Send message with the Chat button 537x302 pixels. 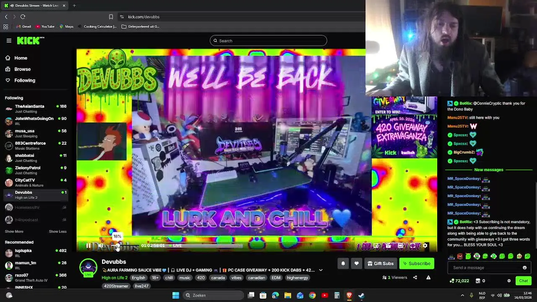(523, 281)
